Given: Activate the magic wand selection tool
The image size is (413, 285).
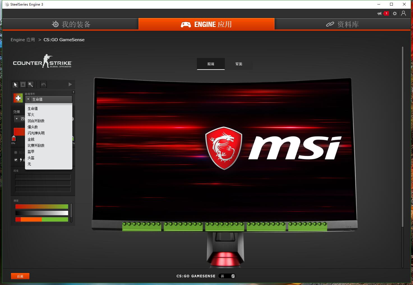Looking at the screenshot, I should (x=31, y=85).
